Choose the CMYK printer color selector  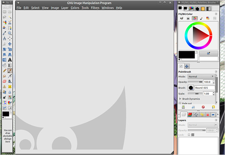coord(188,18)
